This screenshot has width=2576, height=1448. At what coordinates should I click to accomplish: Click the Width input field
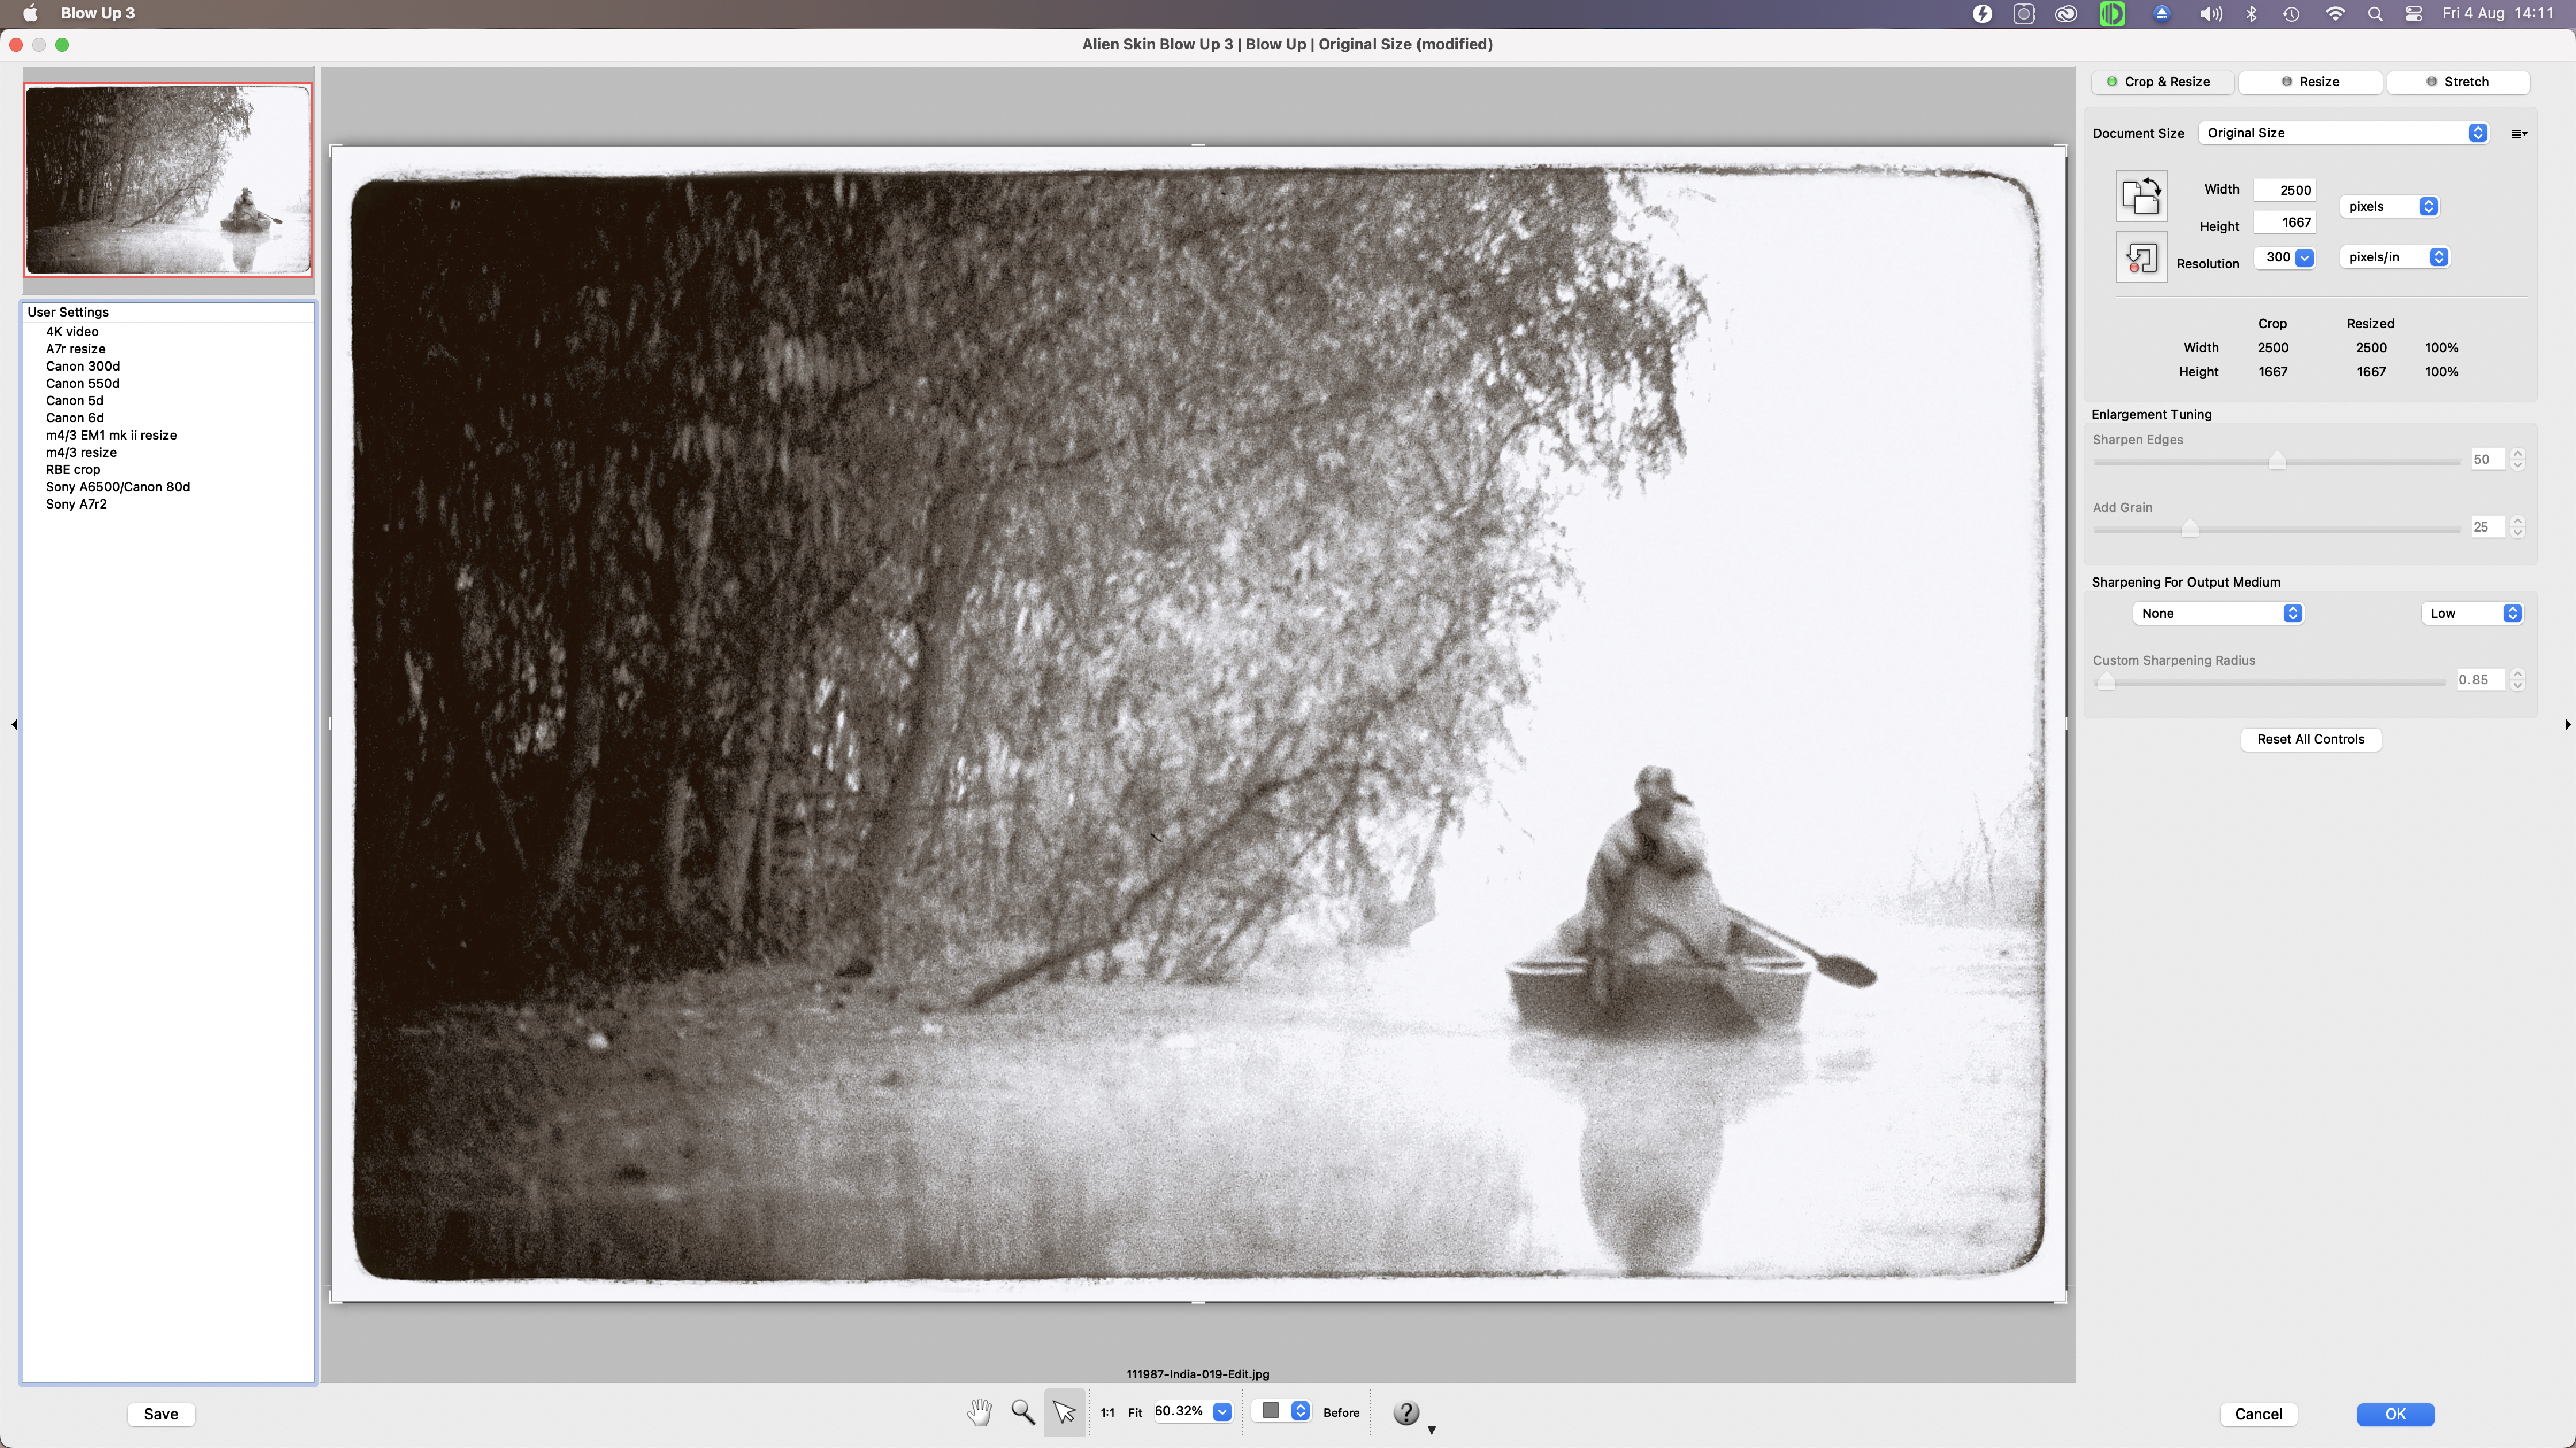(2284, 190)
